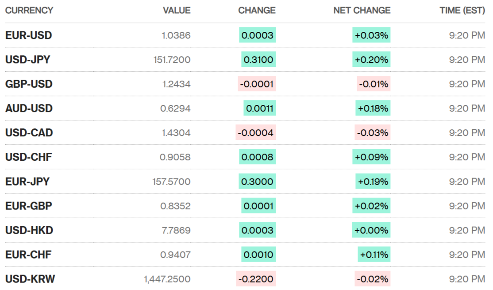This screenshot has height=290, width=493.
Task: Click the green +0.20% net change badge
Action: [371, 60]
